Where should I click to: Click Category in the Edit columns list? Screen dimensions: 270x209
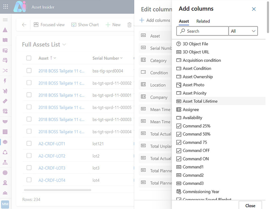155,61
